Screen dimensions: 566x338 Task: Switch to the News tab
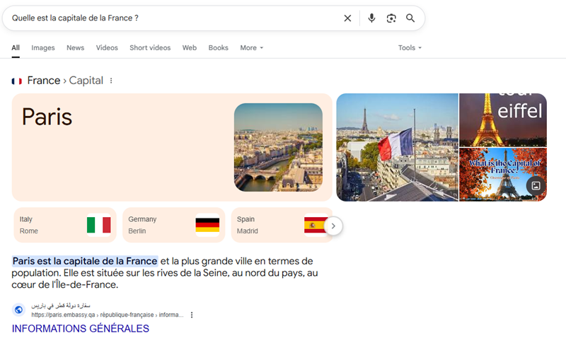click(x=75, y=47)
